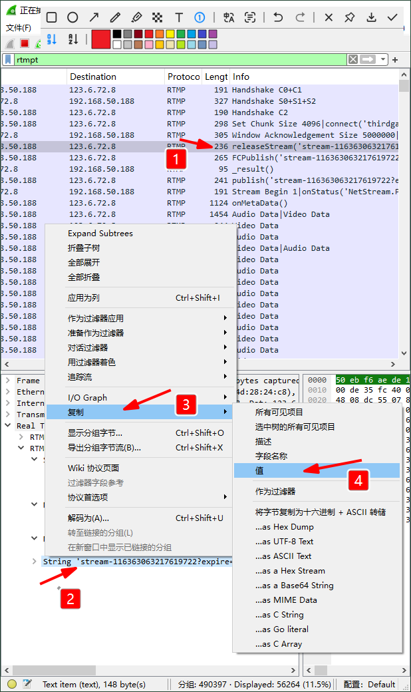Viewport: 411px width, 692px height.
Task: Open '应用为列' from context menu
Action: [84, 297]
